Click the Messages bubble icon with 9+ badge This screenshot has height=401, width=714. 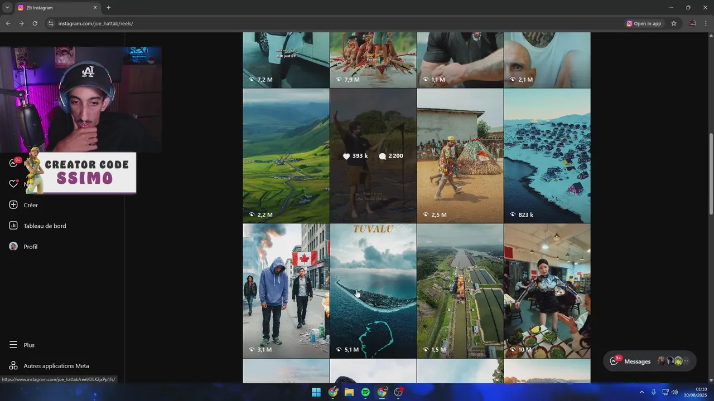pyautogui.click(x=615, y=361)
